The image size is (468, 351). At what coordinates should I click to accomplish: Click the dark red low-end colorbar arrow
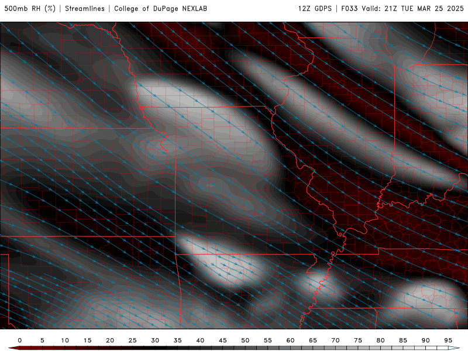click(13, 348)
